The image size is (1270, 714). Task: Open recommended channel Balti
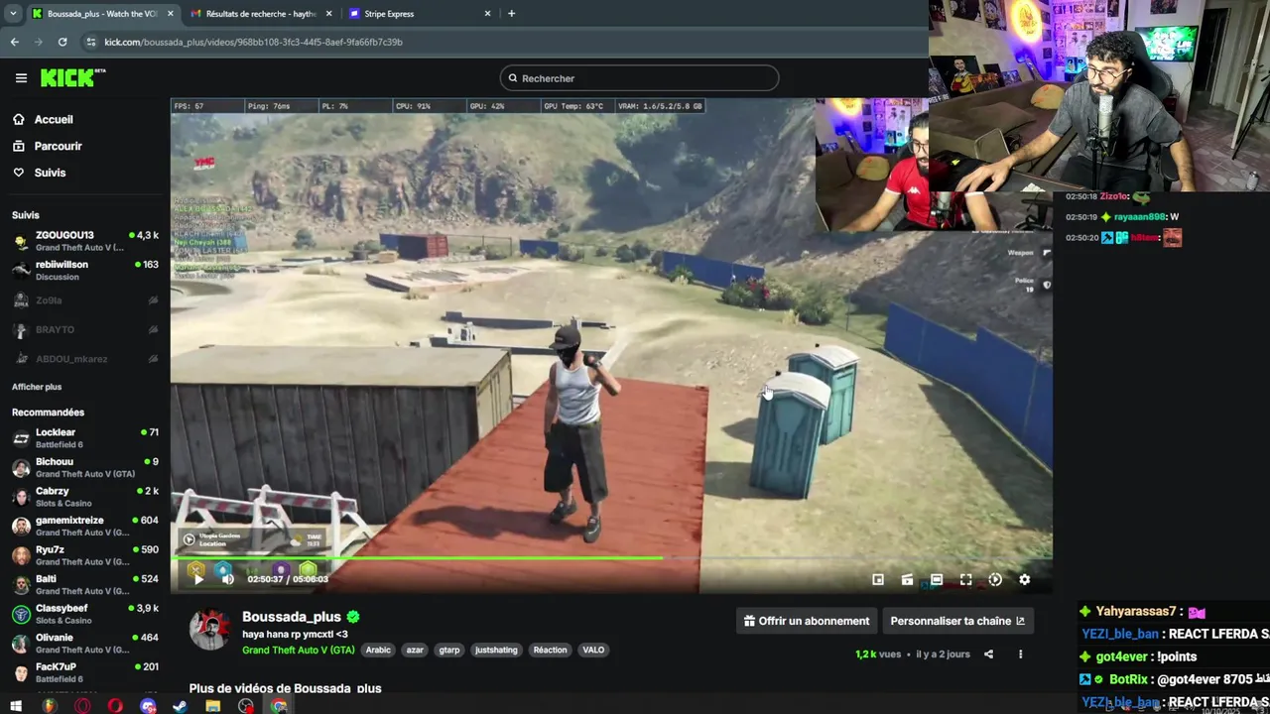[85, 584]
